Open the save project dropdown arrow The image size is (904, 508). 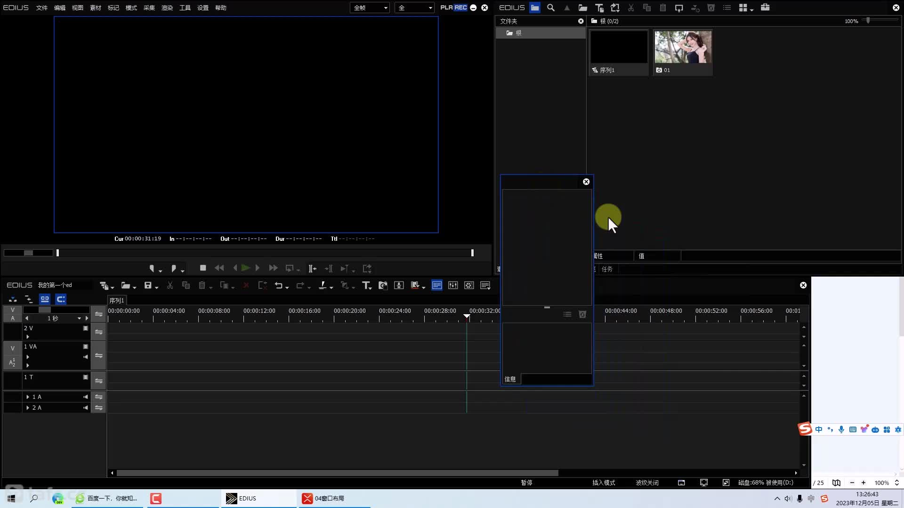pyautogui.click(x=157, y=287)
